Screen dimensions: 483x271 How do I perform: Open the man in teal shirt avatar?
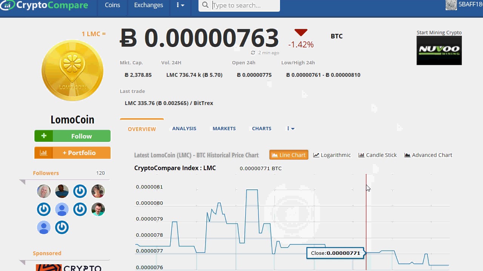[98, 209]
